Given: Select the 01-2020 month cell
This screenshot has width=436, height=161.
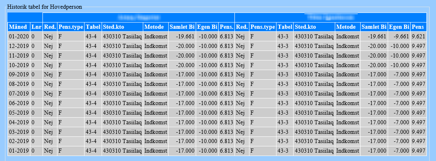Looking at the screenshot, I should point(19,36).
